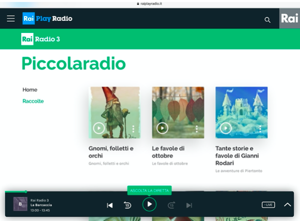Open Tante storie e favole di Gianni Rodari
Screen dimensions: 300x221
pyautogui.click(x=237, y=156)
